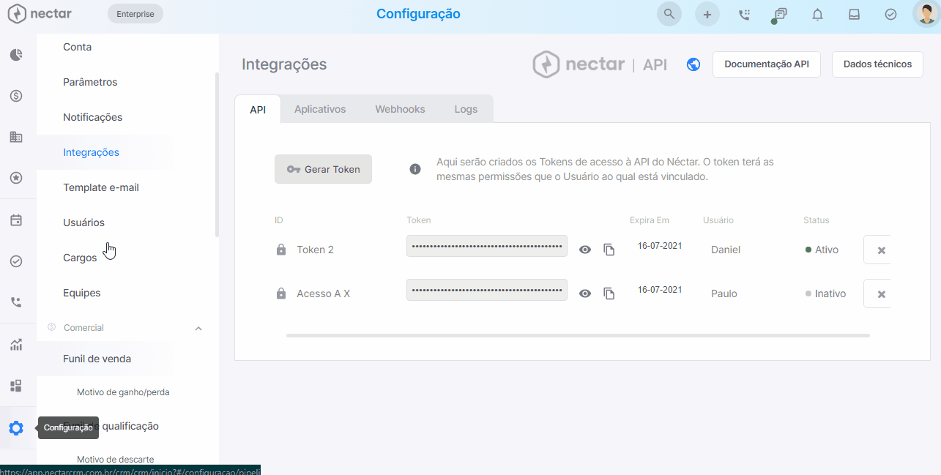The height and width of the screenshot is (475, 941).
Task: Open the search icon in the top bar
Action: (x=669, y=14)
